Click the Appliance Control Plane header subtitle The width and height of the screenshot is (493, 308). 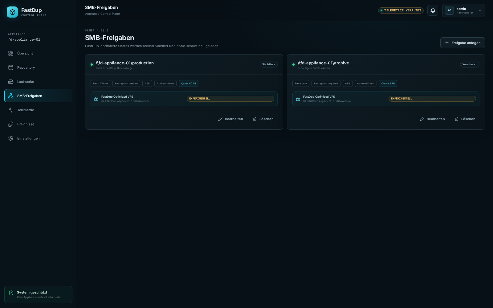point(102,14)
